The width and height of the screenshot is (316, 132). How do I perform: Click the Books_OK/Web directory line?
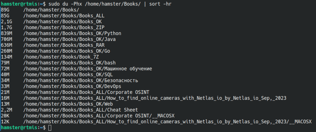[68, 104]
